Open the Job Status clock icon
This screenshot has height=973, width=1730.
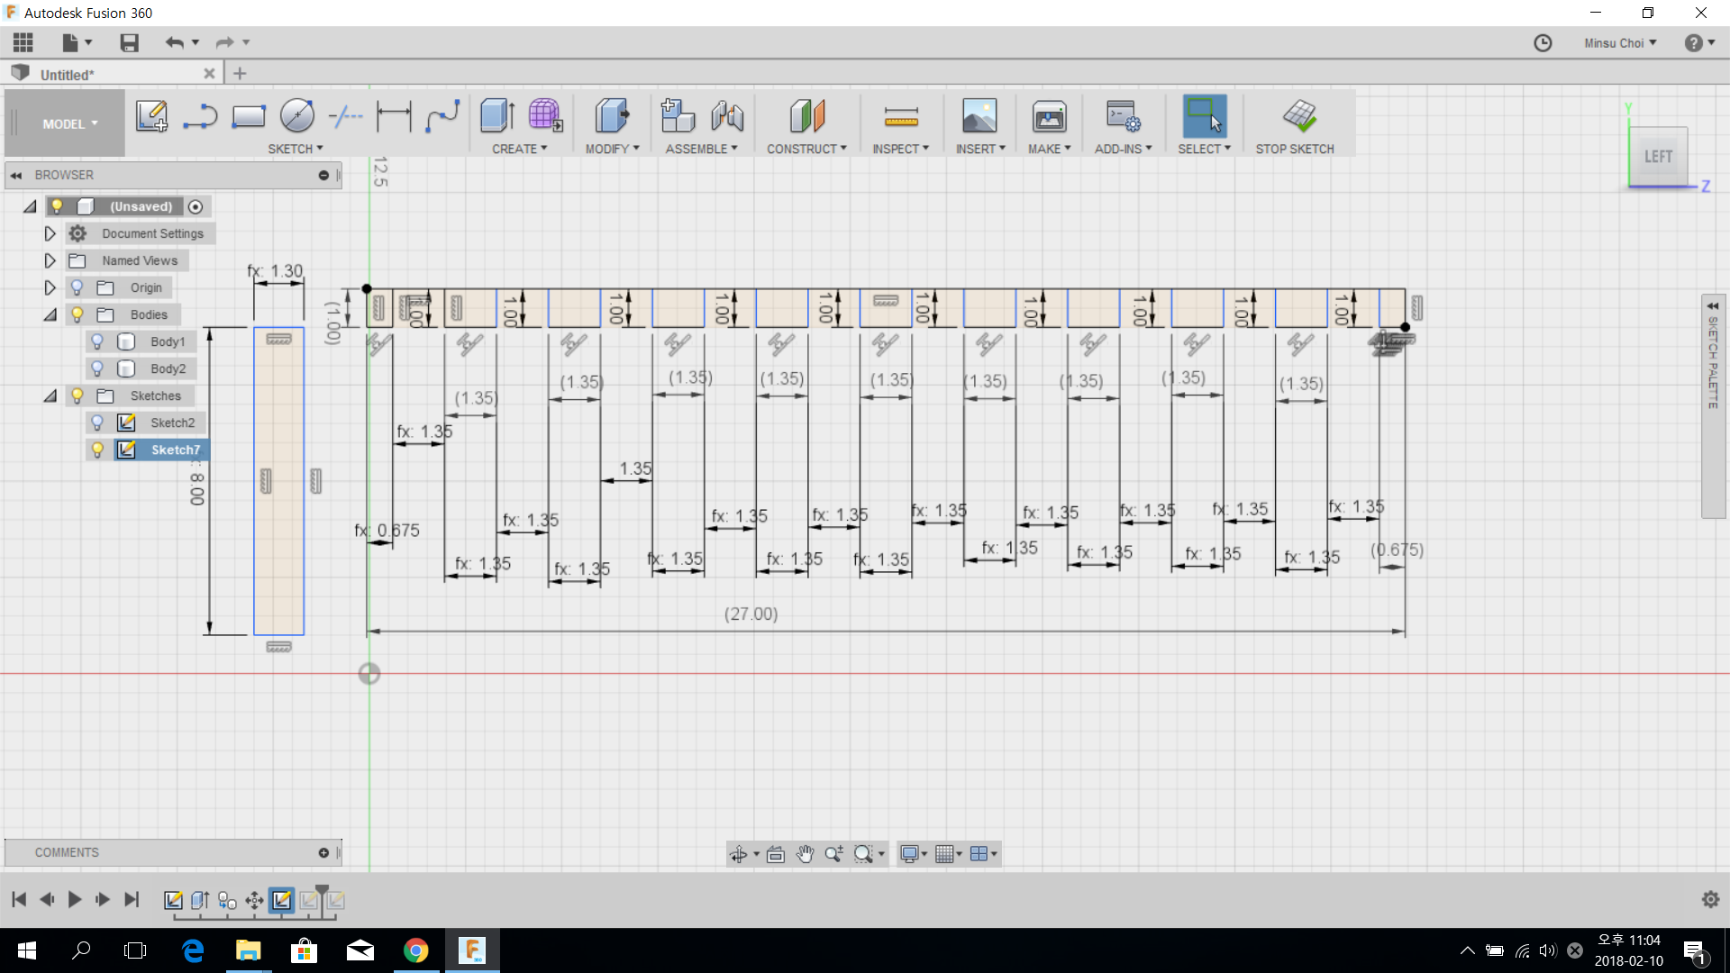[1543, 43]
